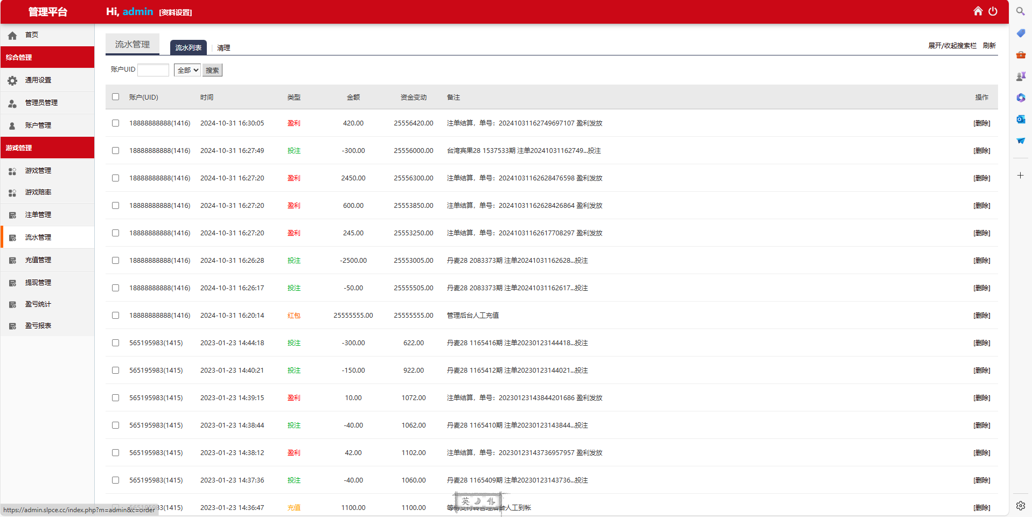Click the gear icon beside 通用设置
1032x517 pixels.
(12, 80)
